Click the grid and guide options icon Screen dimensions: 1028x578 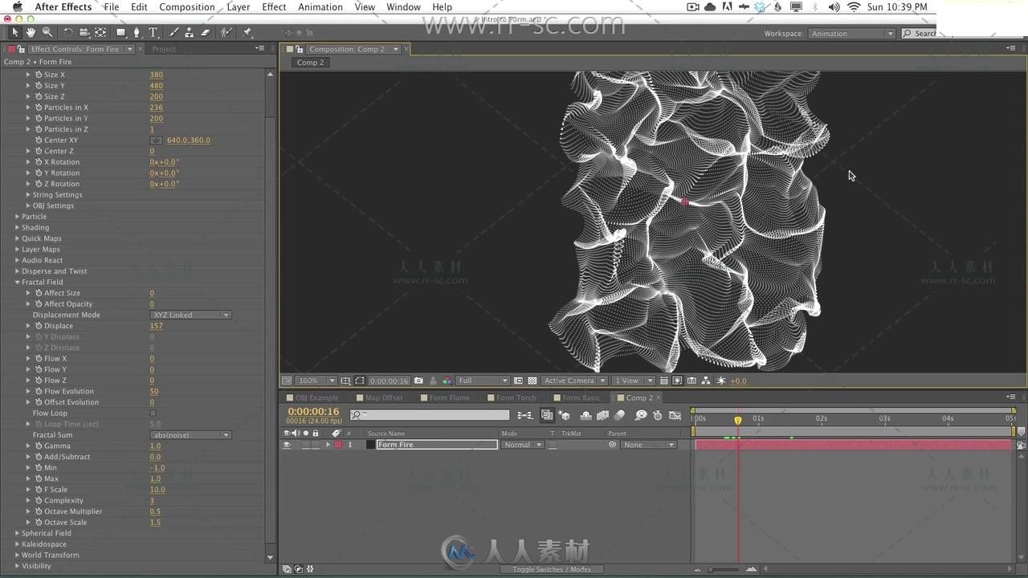click(x=345, y=381)
